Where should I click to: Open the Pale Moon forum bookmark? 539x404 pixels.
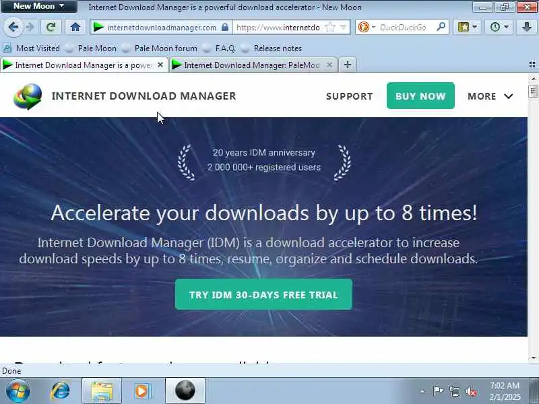pyautogui.click(x=160, y=48)
